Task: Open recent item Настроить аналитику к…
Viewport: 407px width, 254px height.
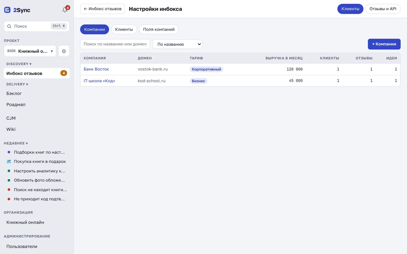Action: [x=37, y=171]
